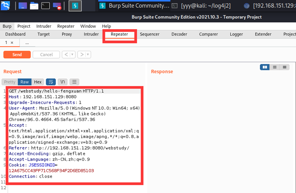This screenshot has height=193, width=296.
Task: Go back to previous request in history
Action: [66, 54]
